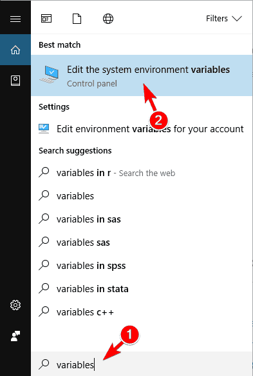Open Edit environment variables for your account
Image resolution: width=253 pixels, height=376 pixels.
[x=142, y=129]
